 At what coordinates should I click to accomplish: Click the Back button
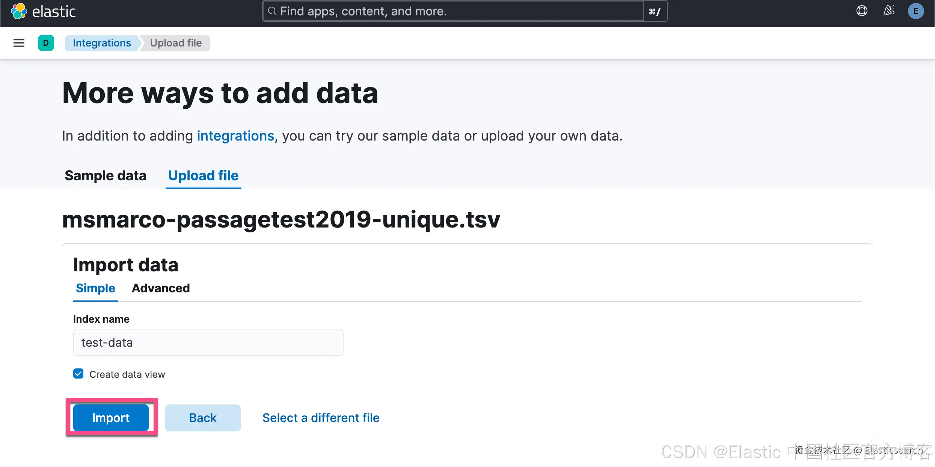pyautogui.click(x=203, y=418)
